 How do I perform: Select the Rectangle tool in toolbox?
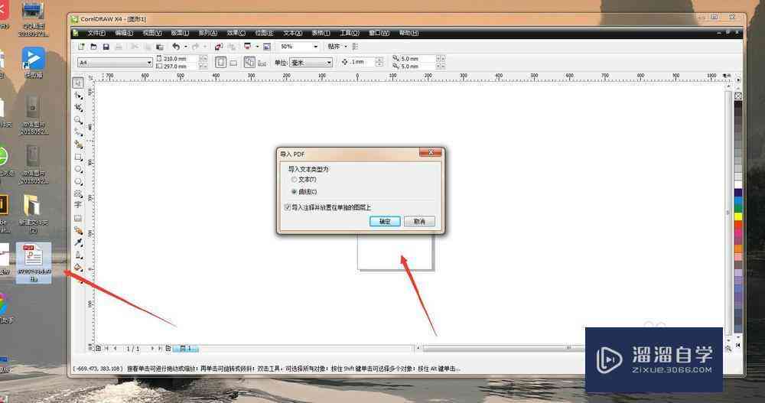tap(78, 157)
